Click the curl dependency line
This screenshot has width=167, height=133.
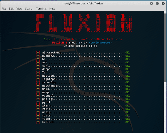point(83,66)
